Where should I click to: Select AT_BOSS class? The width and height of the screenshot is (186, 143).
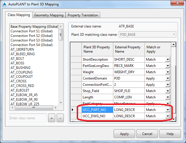(17, 63)
